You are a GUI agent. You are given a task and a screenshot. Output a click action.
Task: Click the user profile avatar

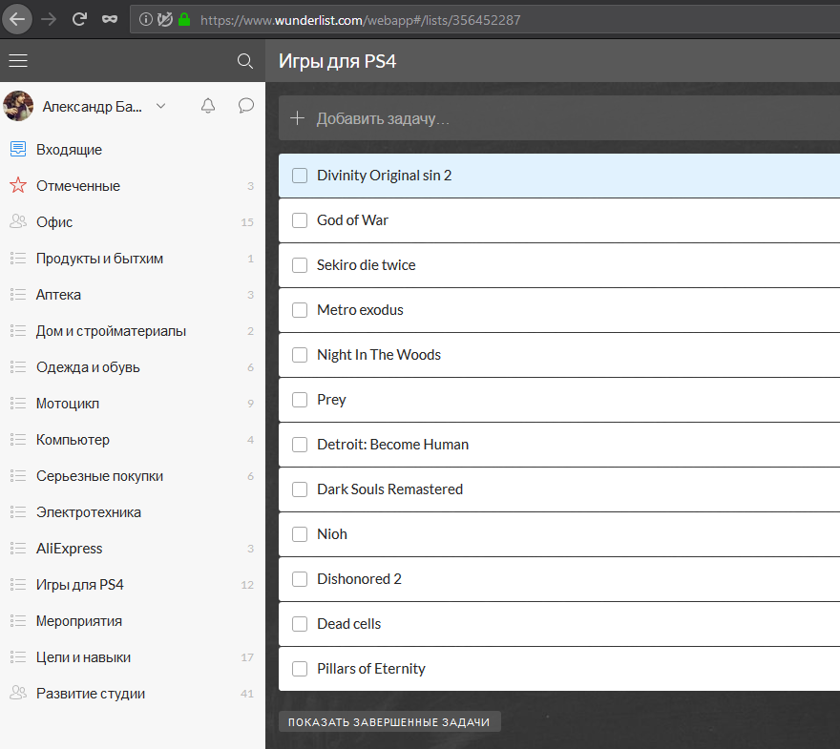[x=19, y=106]
